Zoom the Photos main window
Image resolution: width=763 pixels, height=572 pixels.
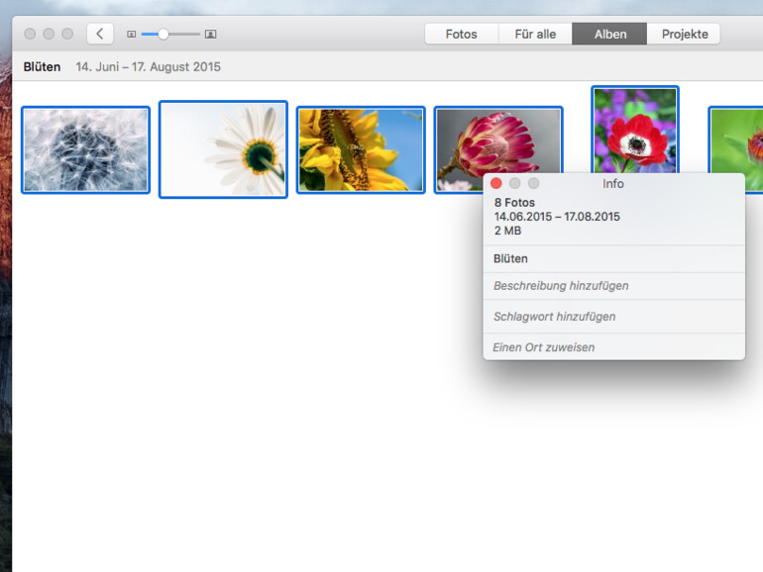coord(67,34)
